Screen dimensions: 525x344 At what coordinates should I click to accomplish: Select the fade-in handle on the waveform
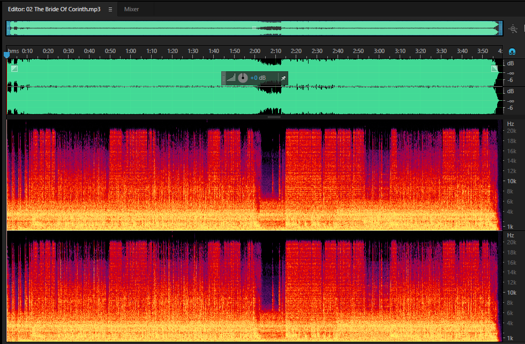14,69
